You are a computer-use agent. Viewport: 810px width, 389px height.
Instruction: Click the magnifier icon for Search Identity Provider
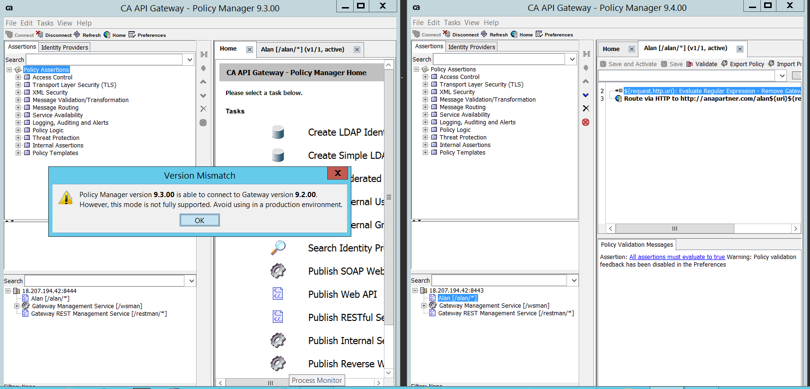278,248
